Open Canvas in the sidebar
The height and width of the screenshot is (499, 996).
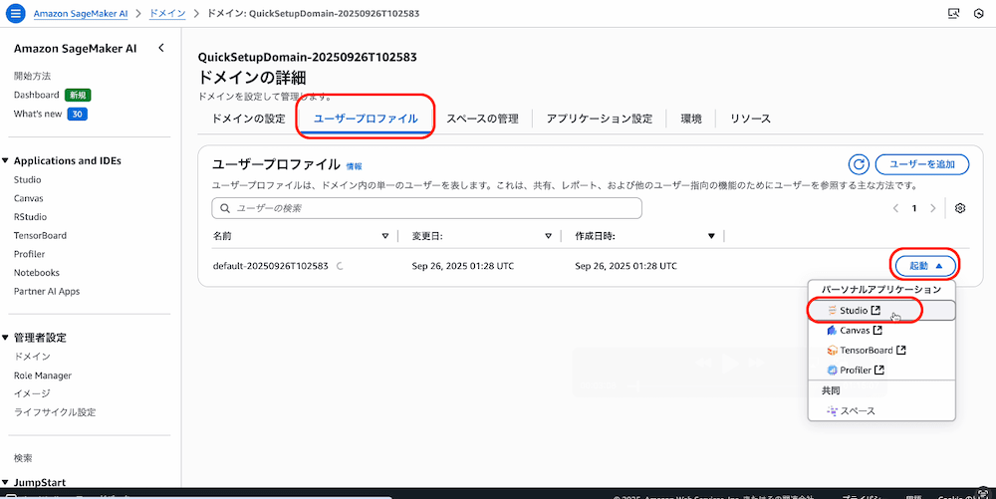(29, 198)
